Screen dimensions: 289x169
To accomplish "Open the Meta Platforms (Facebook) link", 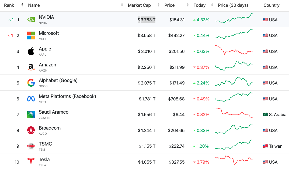I will pos(67,96).
